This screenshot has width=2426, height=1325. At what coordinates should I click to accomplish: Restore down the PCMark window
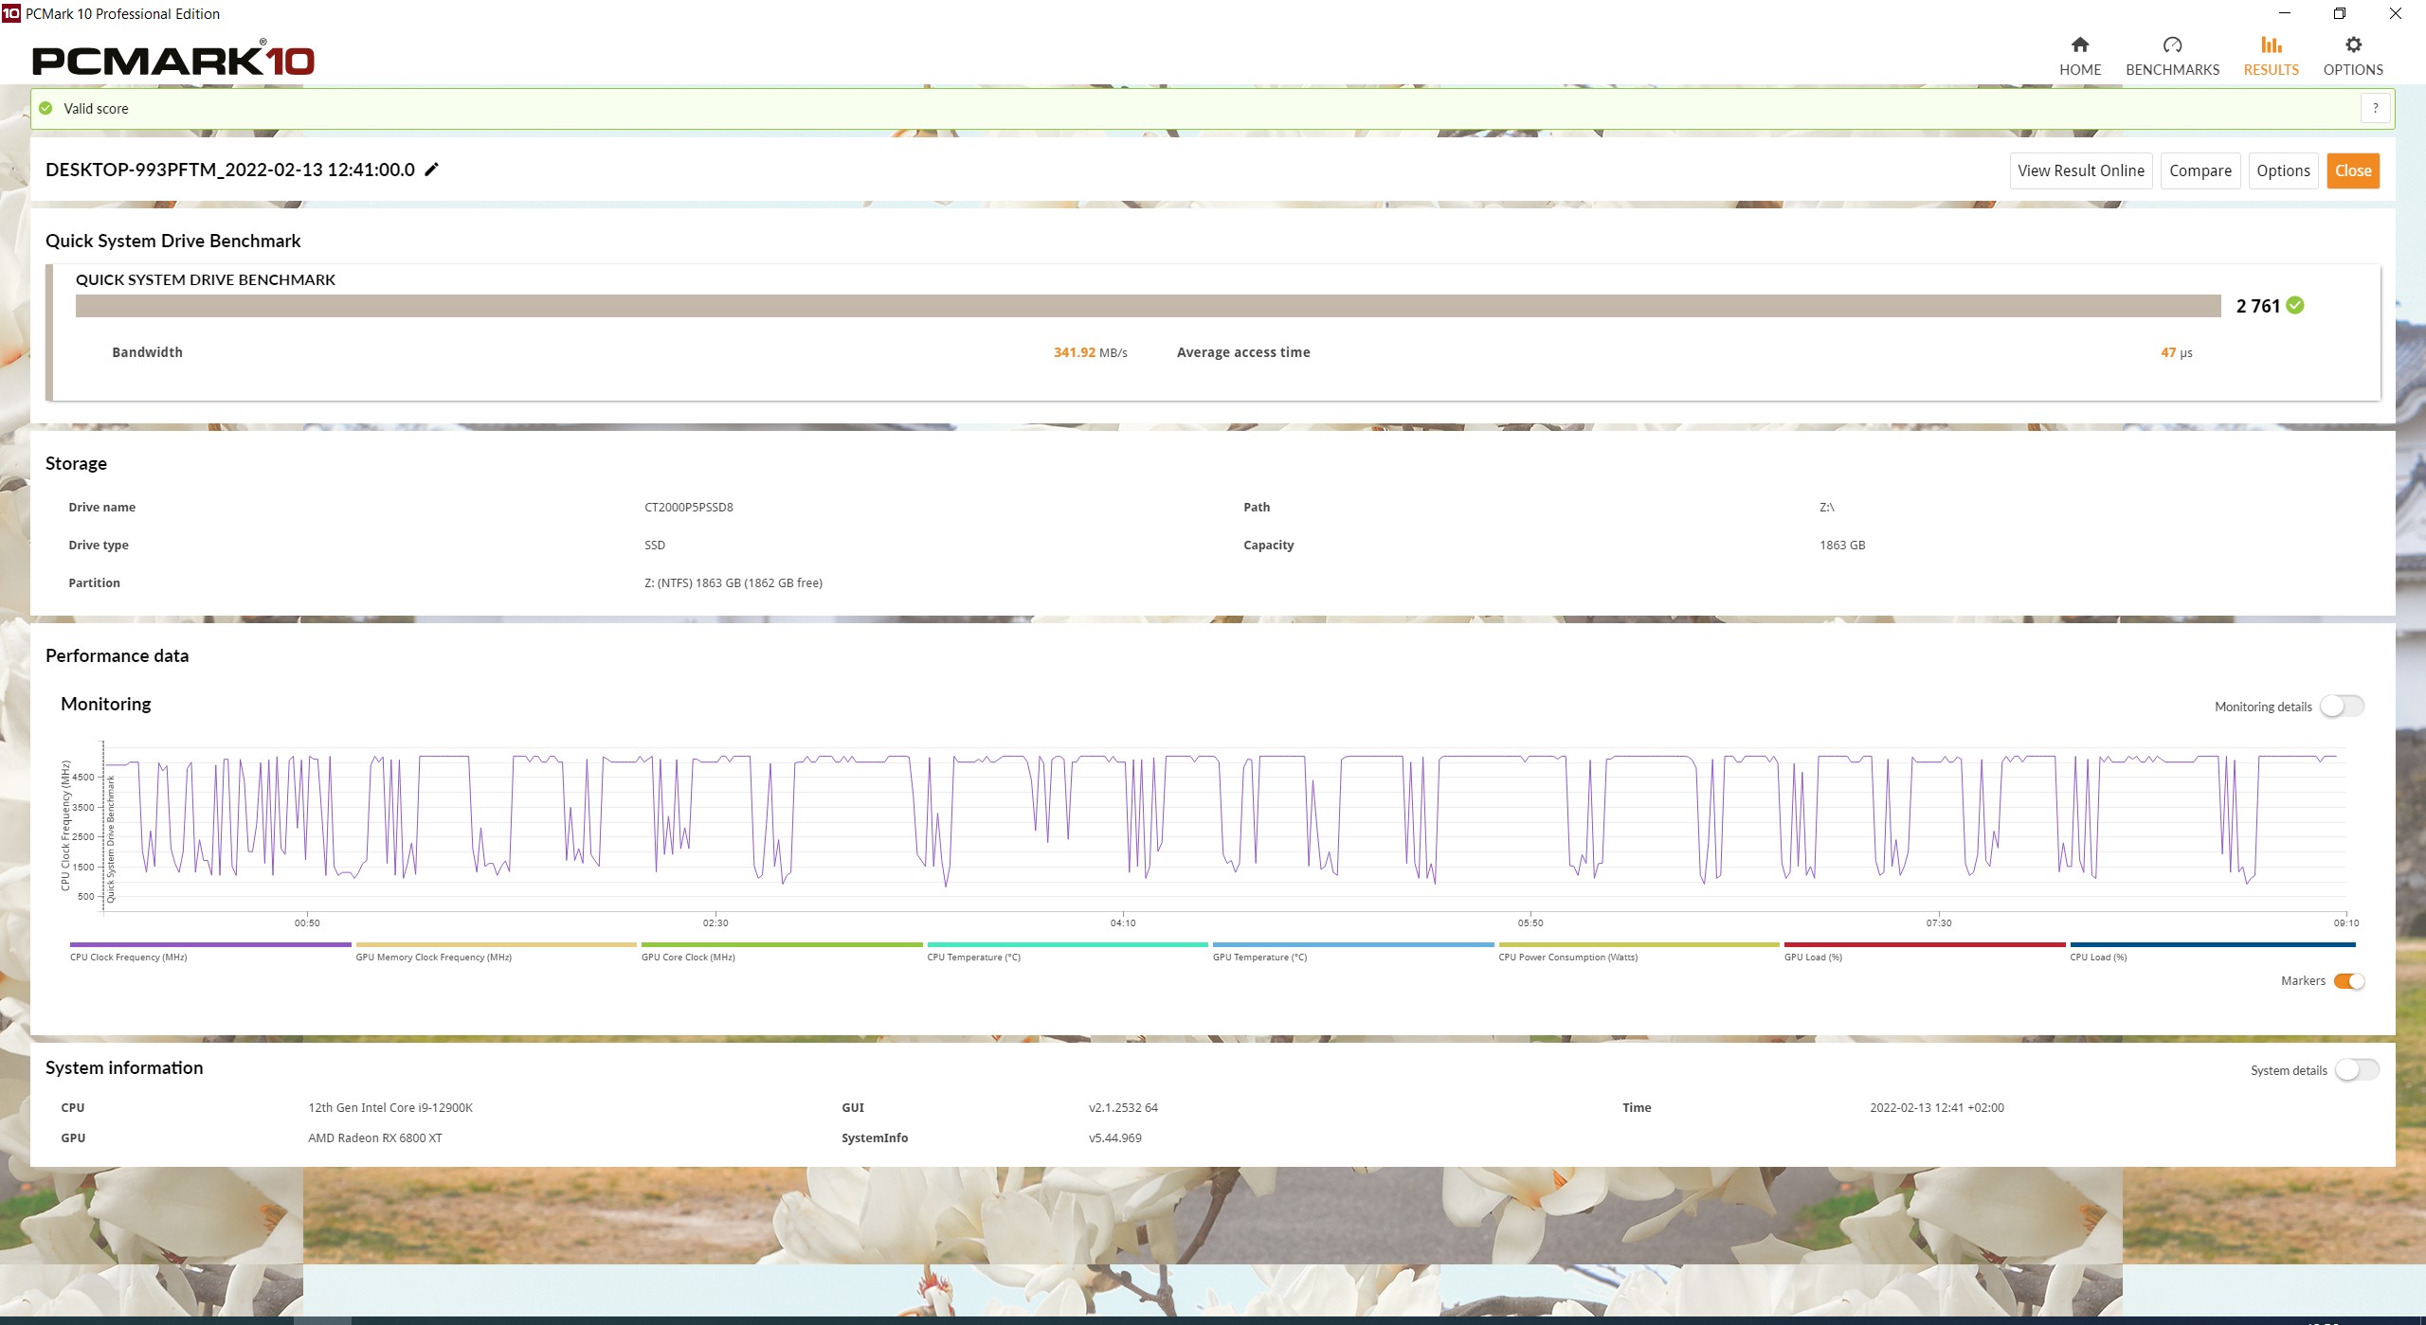click(2339, 13)
